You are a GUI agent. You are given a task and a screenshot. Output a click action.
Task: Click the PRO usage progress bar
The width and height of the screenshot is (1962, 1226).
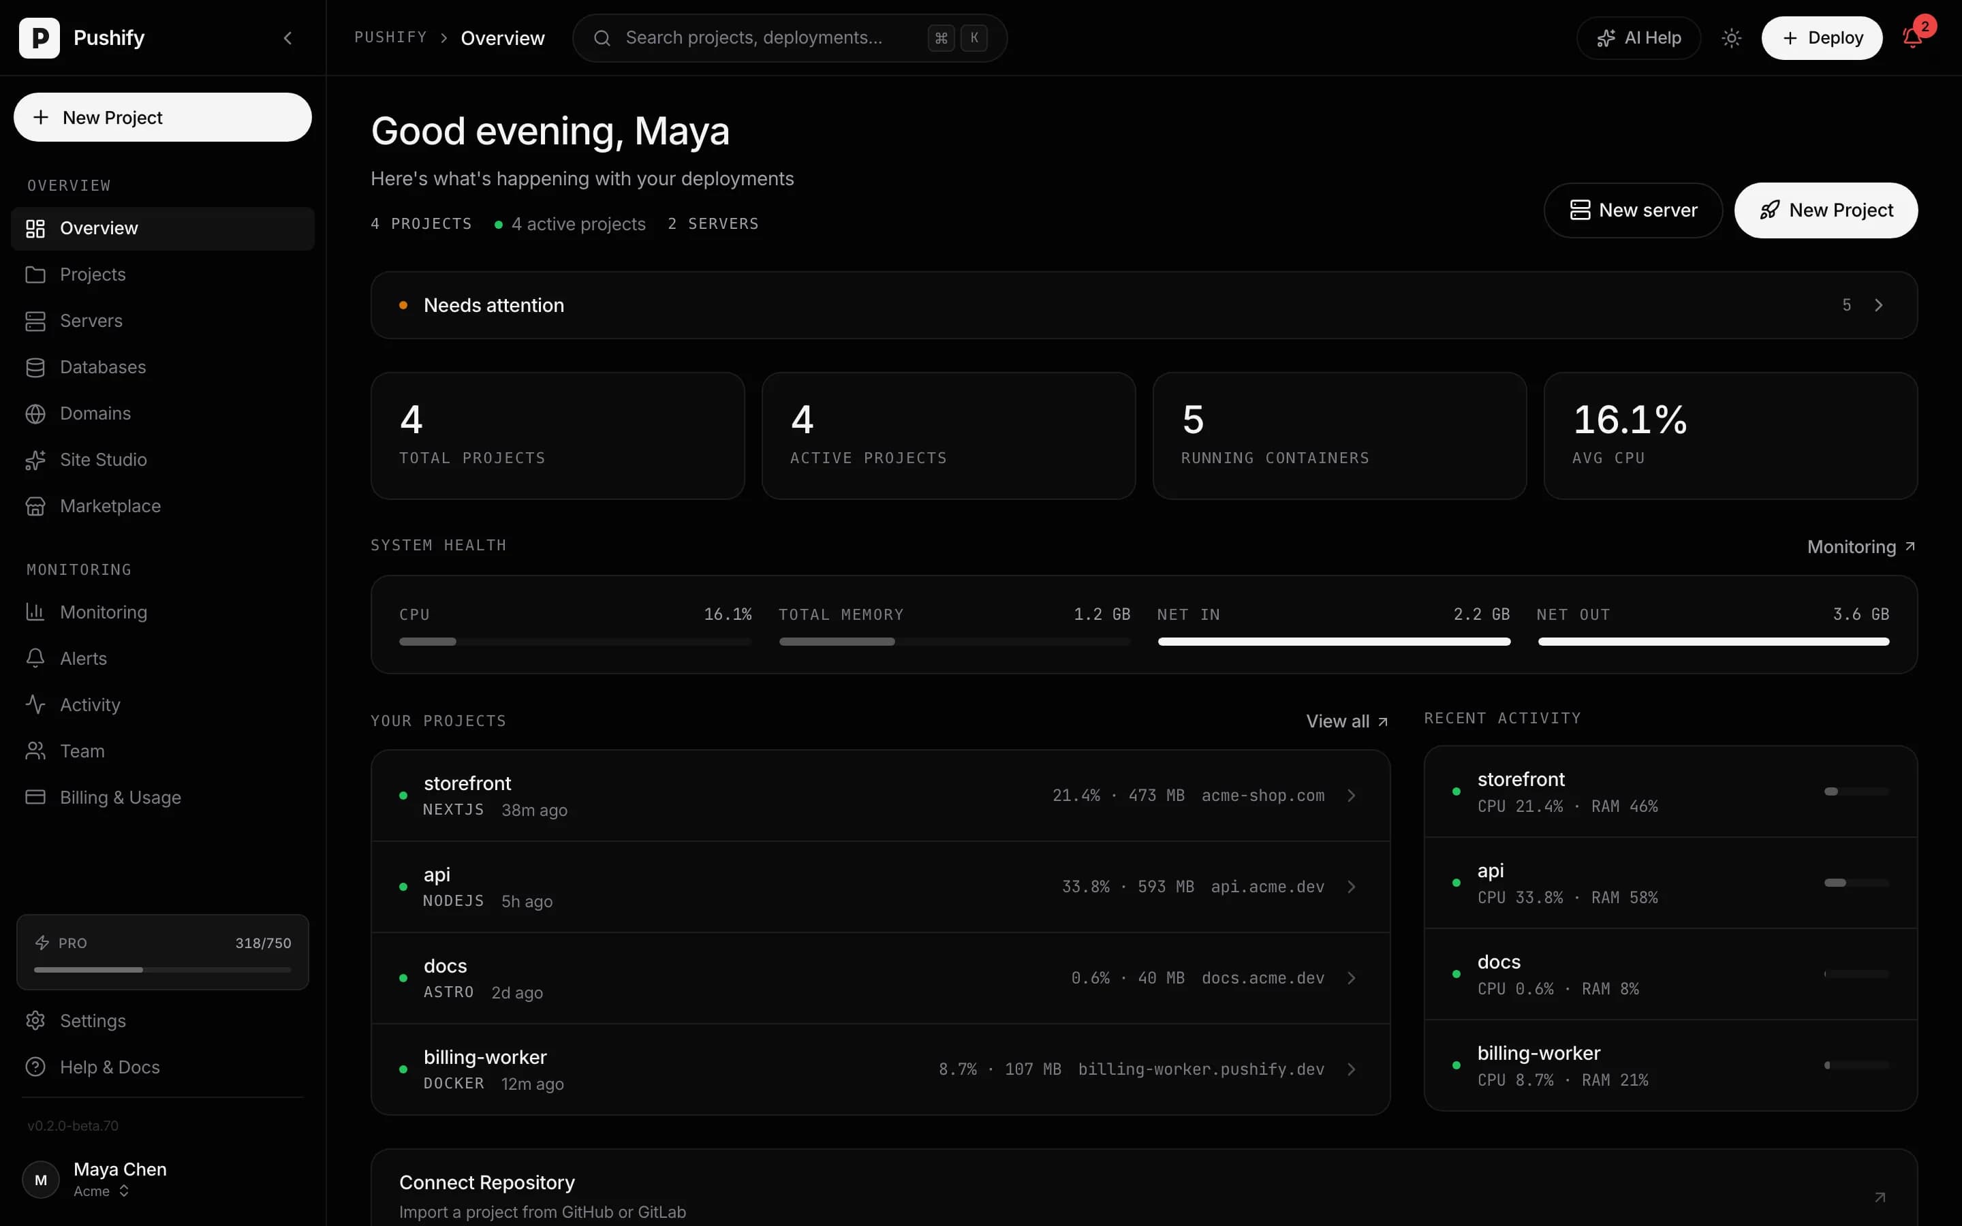[162, 970]
